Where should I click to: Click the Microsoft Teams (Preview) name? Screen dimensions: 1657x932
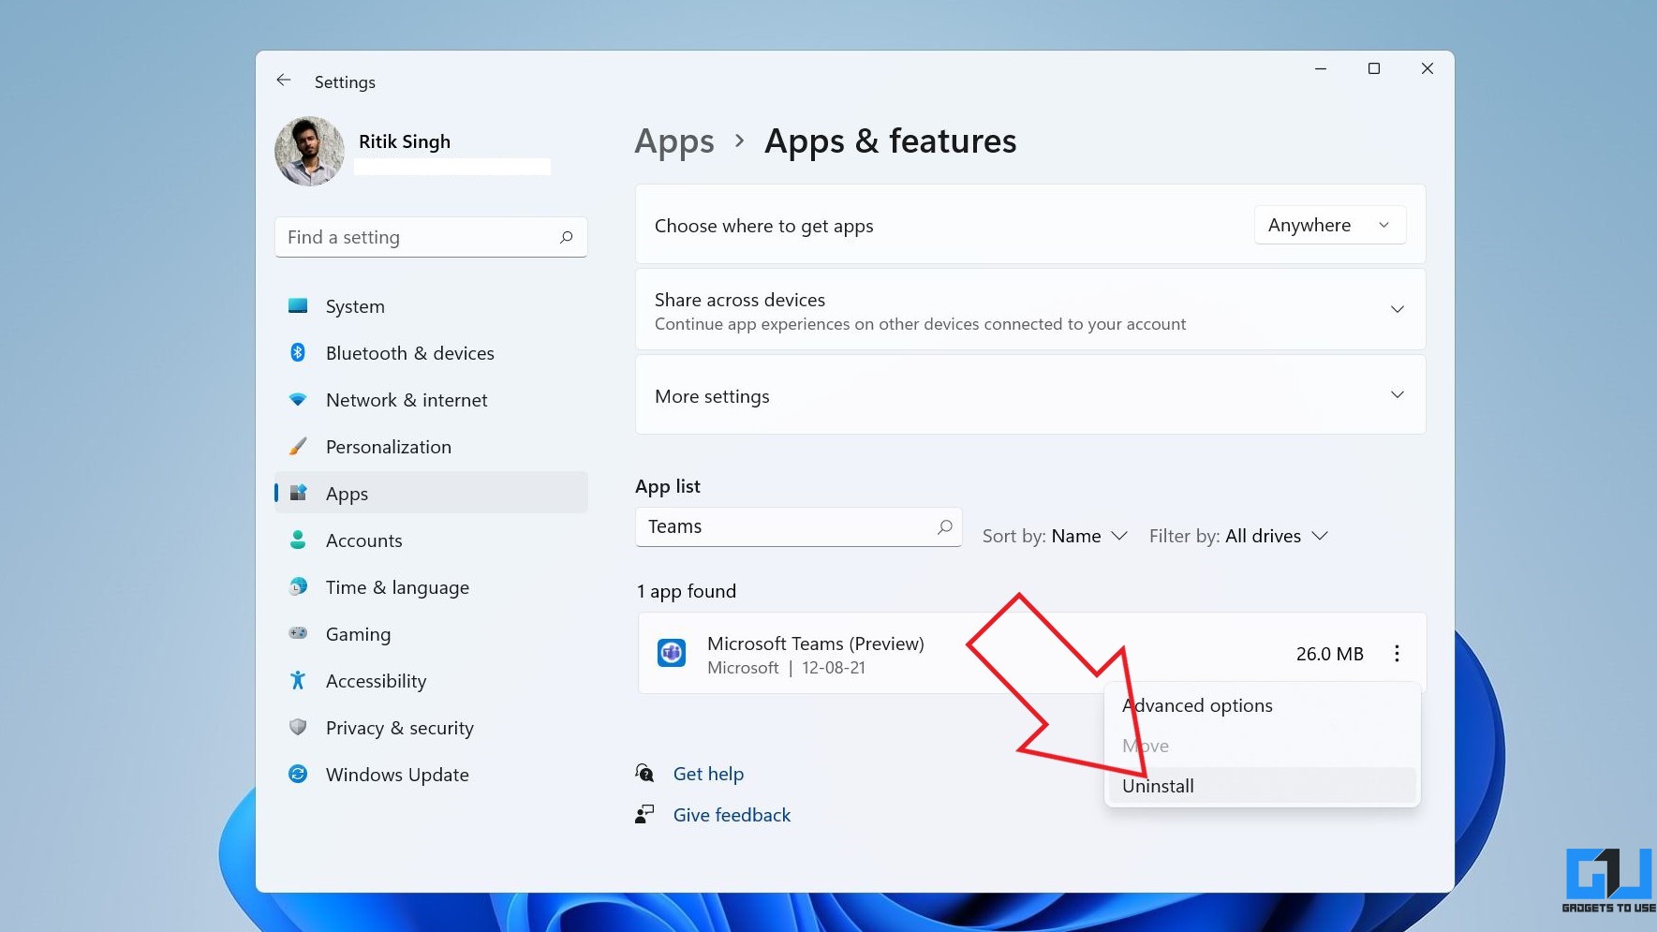point(815,644)
